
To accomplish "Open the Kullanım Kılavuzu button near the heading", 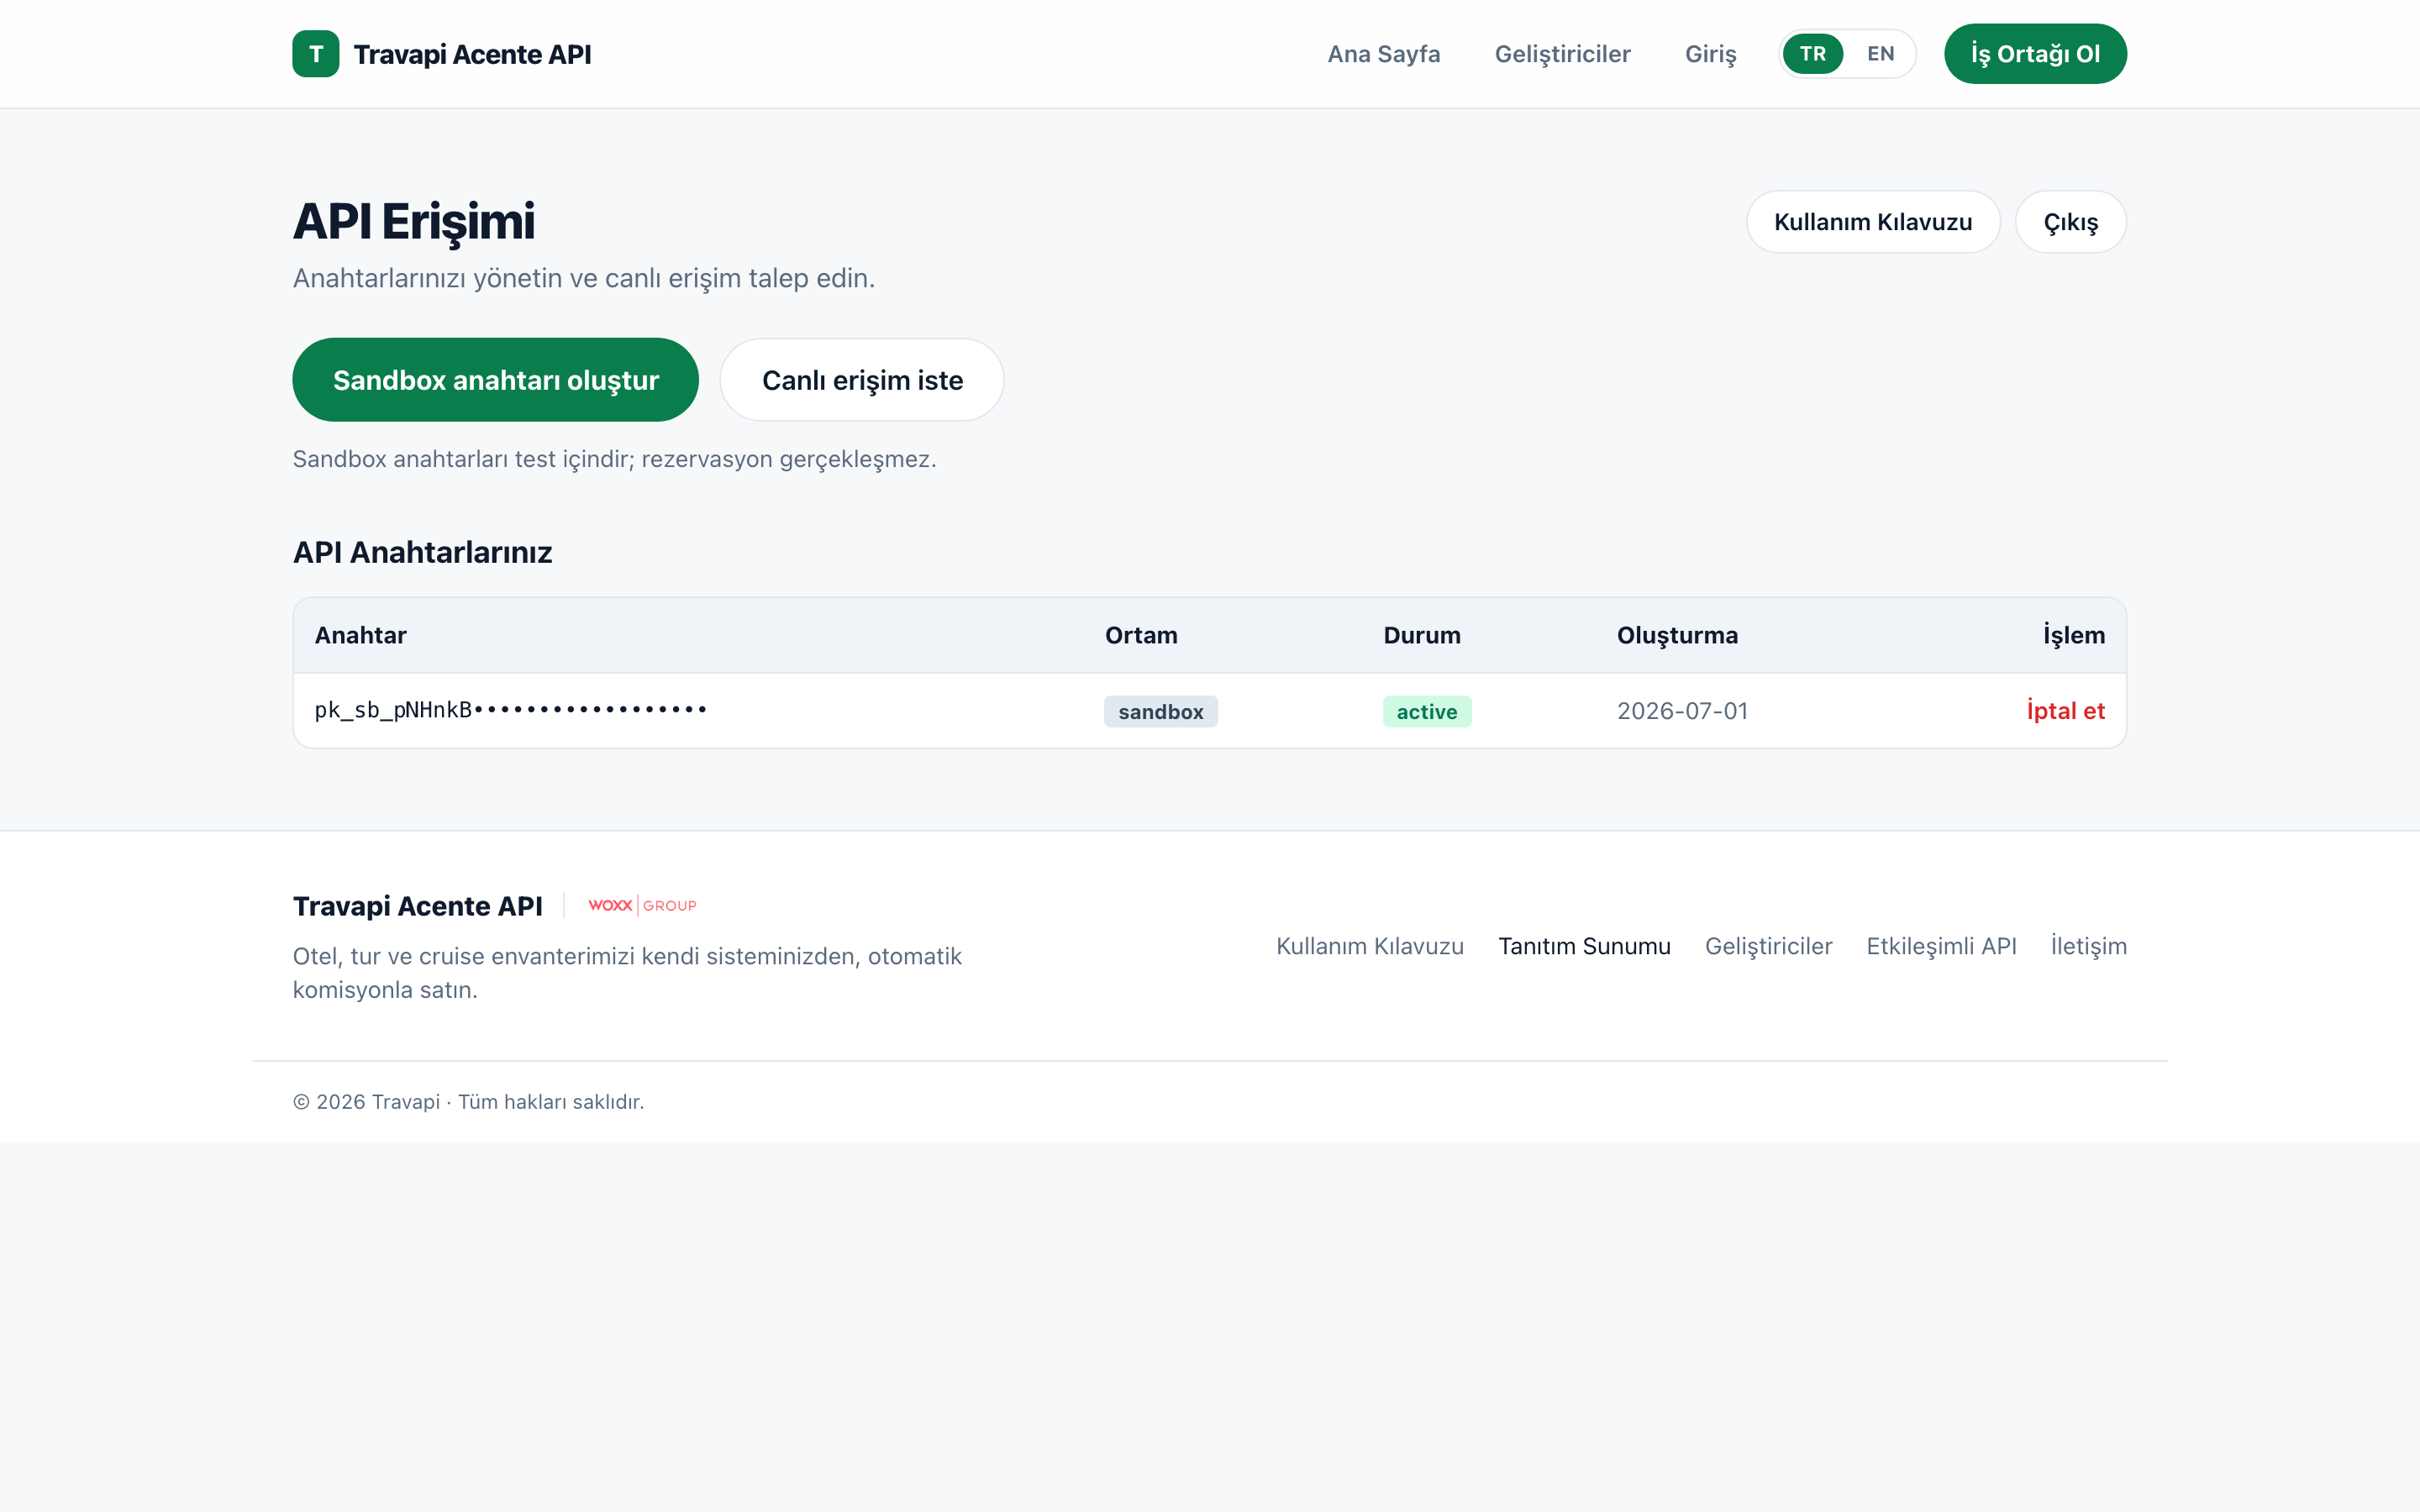I will point(1873,222).
